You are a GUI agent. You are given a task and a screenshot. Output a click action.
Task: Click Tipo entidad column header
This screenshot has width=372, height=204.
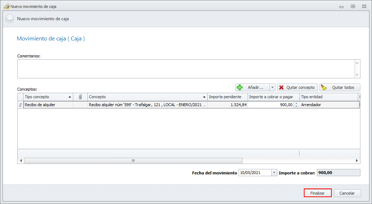(x=329, y=97)
